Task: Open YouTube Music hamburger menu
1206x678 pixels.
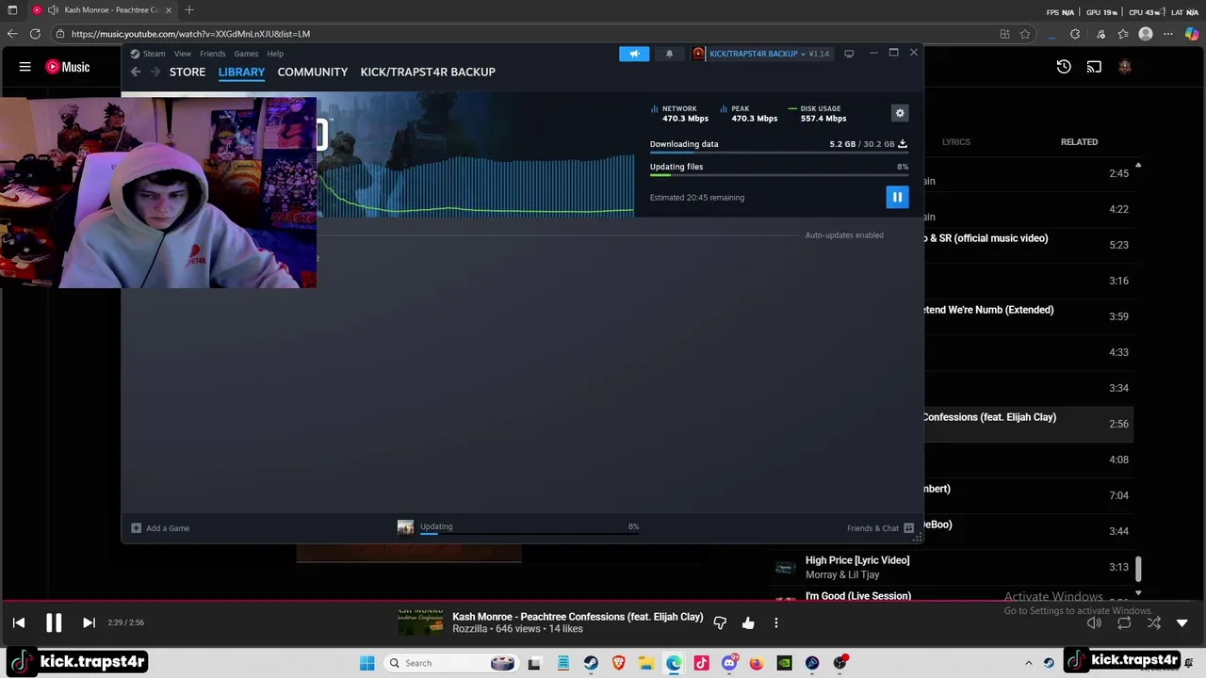Action: pos(25,67)
